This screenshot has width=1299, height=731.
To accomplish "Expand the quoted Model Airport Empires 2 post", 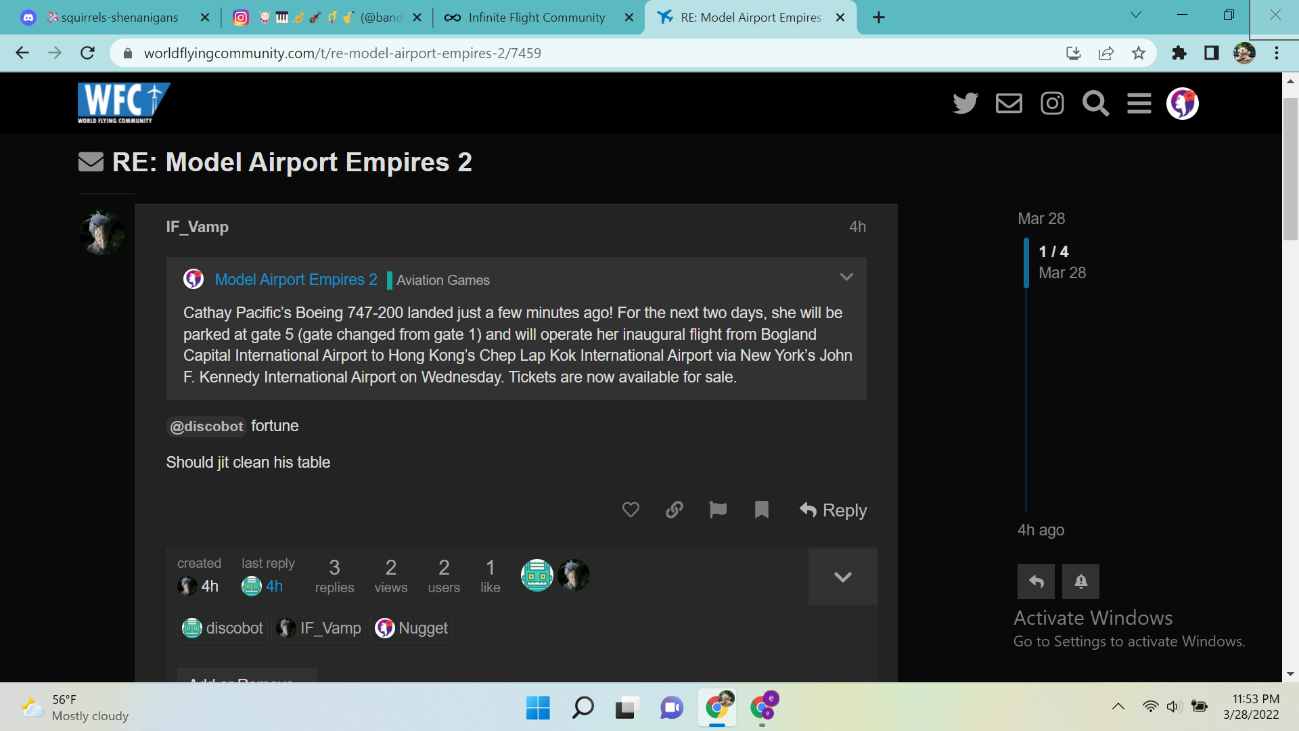I will tap(846, 277).
